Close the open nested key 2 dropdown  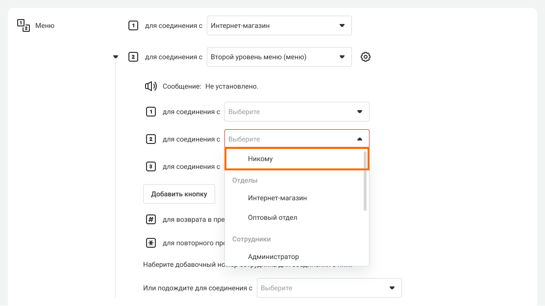tap(360, 139)
